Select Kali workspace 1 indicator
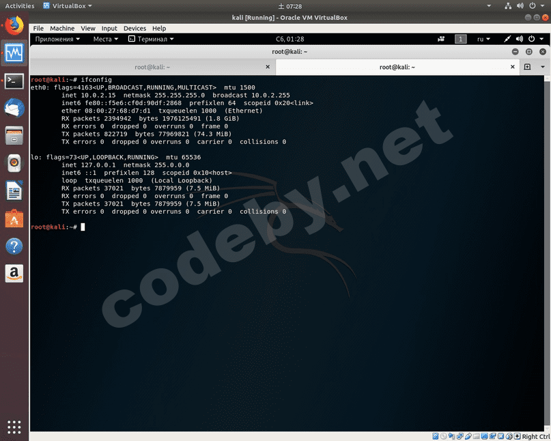 pos(460,39)
